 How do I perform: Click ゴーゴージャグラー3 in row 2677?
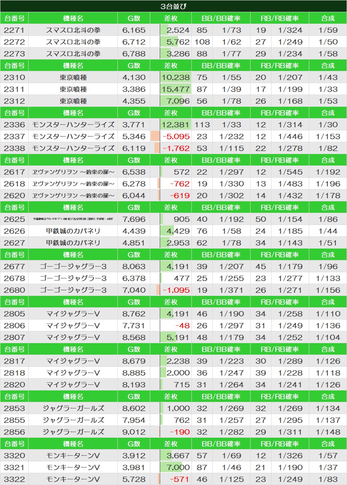coord(73,267)
